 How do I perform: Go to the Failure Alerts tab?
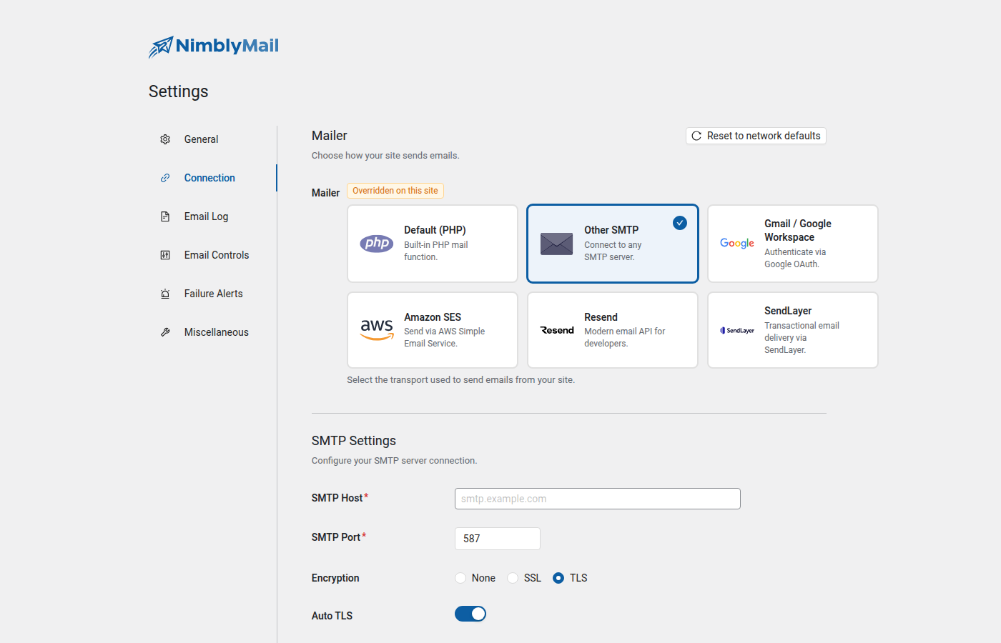click(212, 294)
